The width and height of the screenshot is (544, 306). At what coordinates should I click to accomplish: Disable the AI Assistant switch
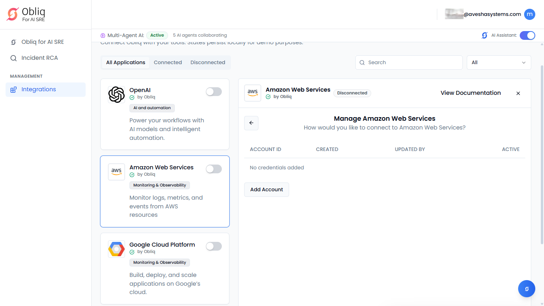(x=527, y=35)
